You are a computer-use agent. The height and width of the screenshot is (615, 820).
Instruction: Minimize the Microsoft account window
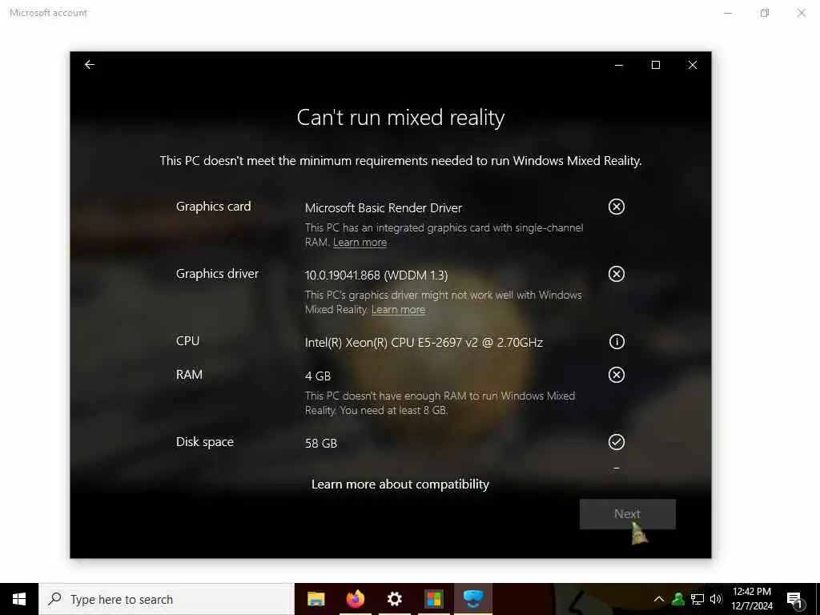click(x=727, y=13)
